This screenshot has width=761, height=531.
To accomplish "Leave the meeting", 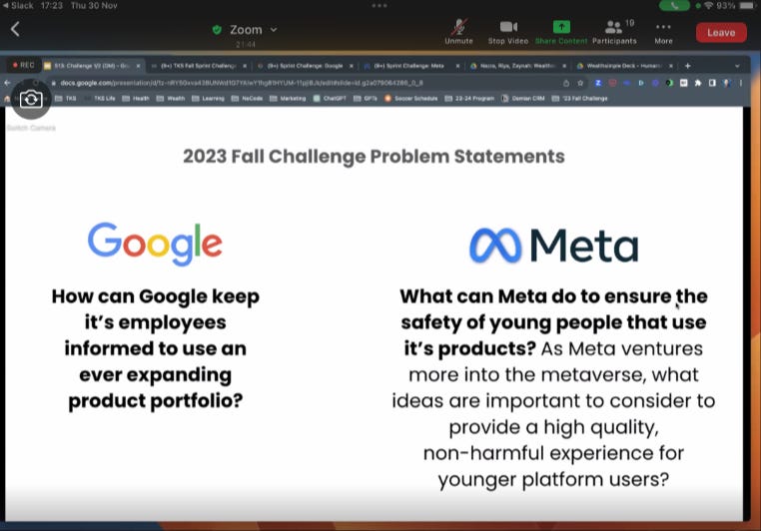I will coord(721,33).
